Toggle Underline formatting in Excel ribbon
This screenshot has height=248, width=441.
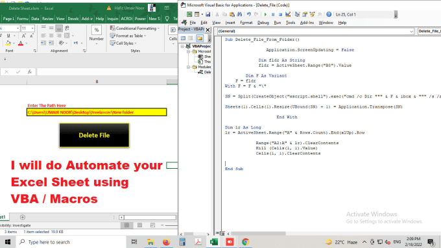click(x=8, y=36)
